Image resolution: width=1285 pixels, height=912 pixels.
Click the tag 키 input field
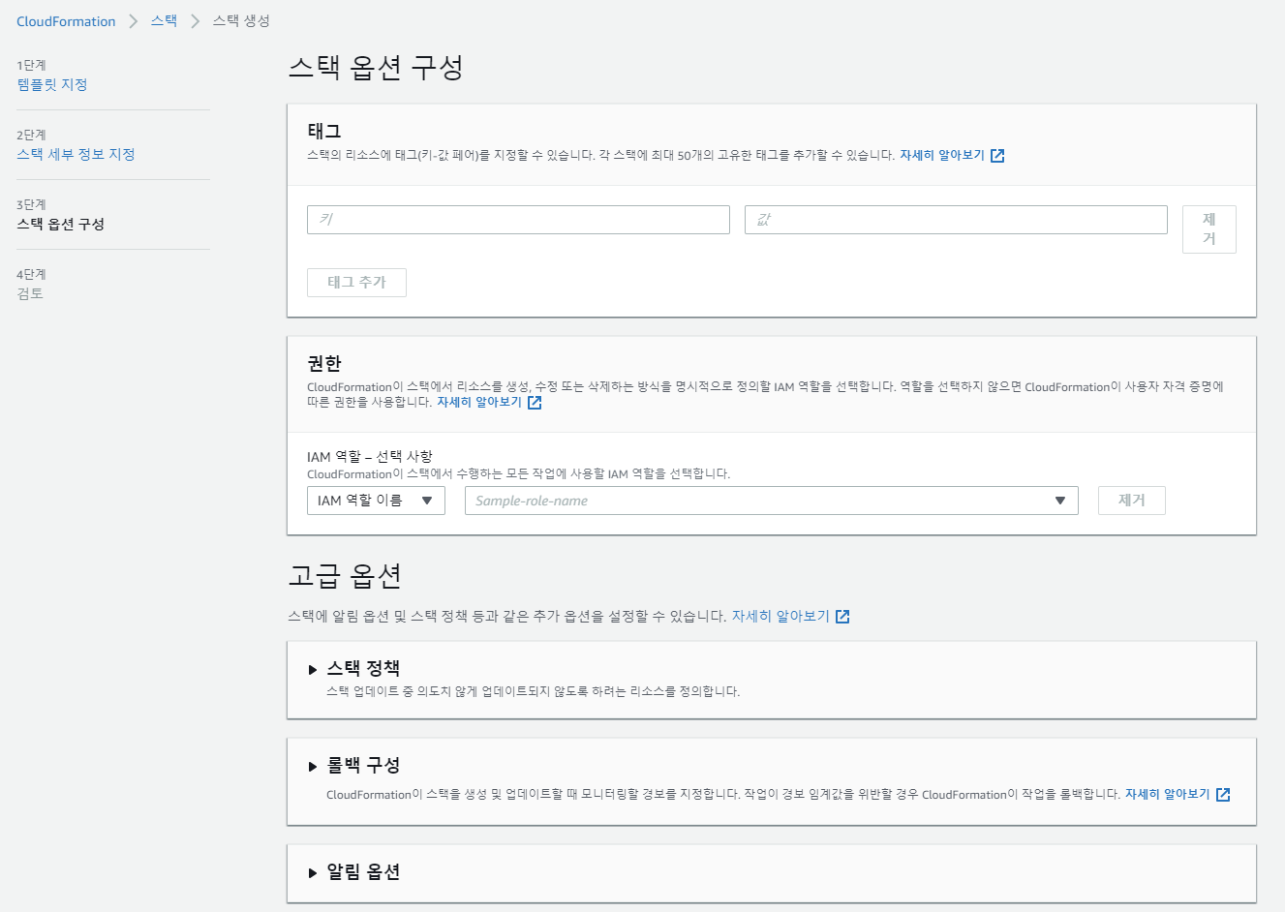coord(518,220)
